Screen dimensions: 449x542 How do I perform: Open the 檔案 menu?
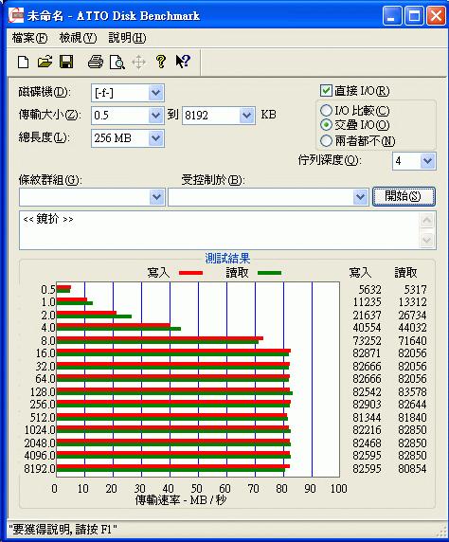pos(29,38)
